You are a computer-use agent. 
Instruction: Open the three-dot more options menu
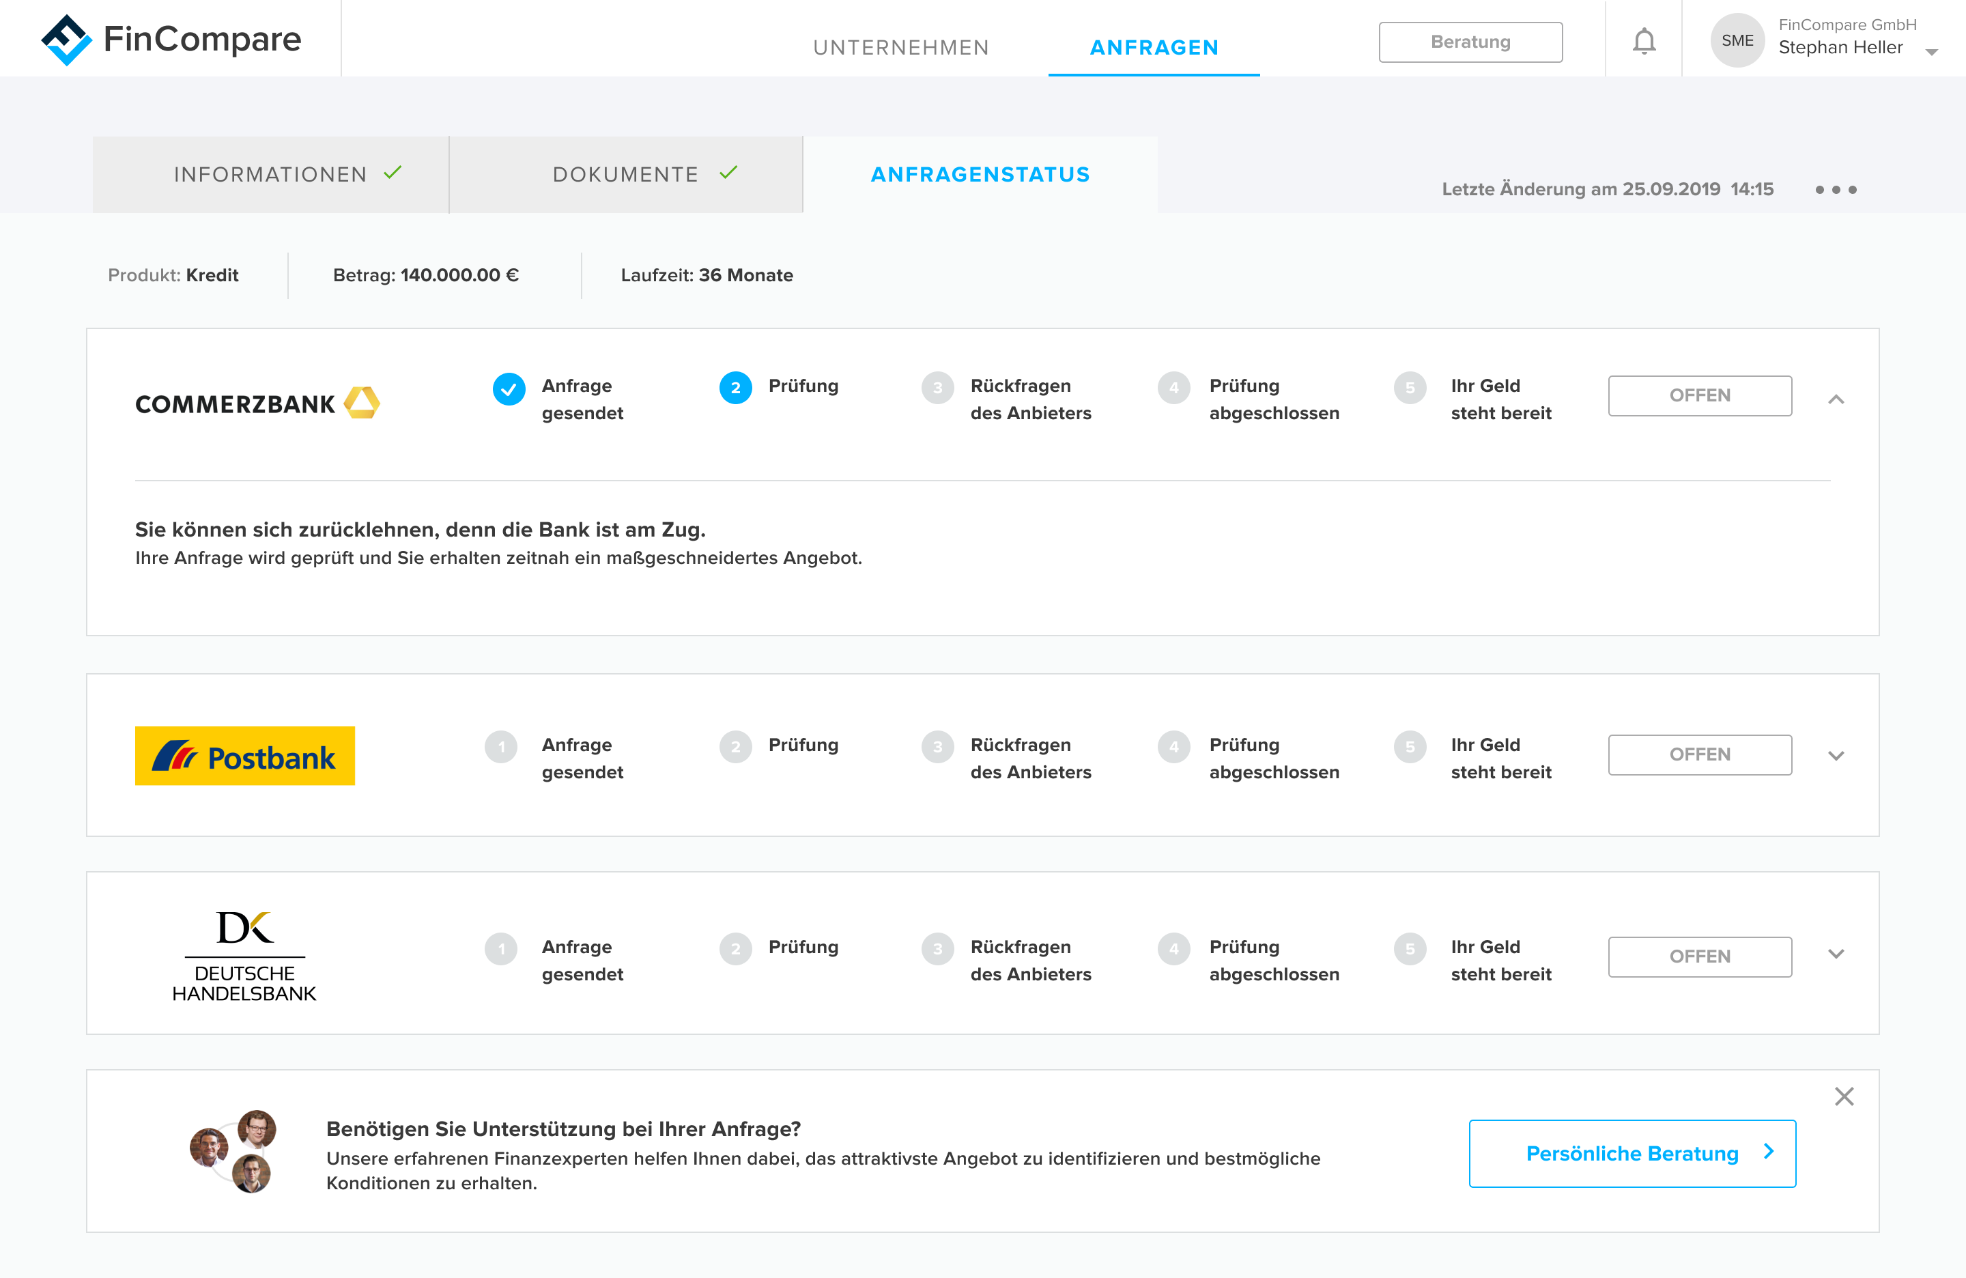coord(1836,189)
